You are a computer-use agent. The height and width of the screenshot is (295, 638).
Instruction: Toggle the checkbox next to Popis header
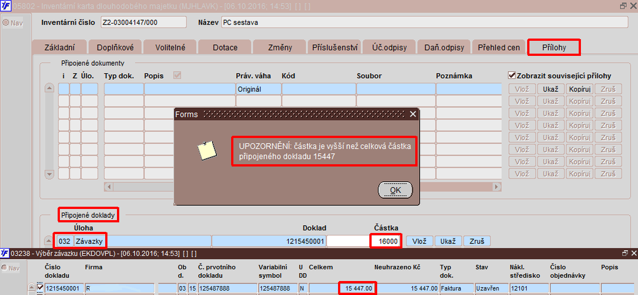tap(177, 75)
